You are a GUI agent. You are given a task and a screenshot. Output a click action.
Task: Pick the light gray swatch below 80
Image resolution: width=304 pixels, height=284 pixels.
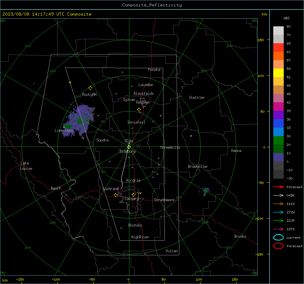pyautogui.click(x=278, y=31)
